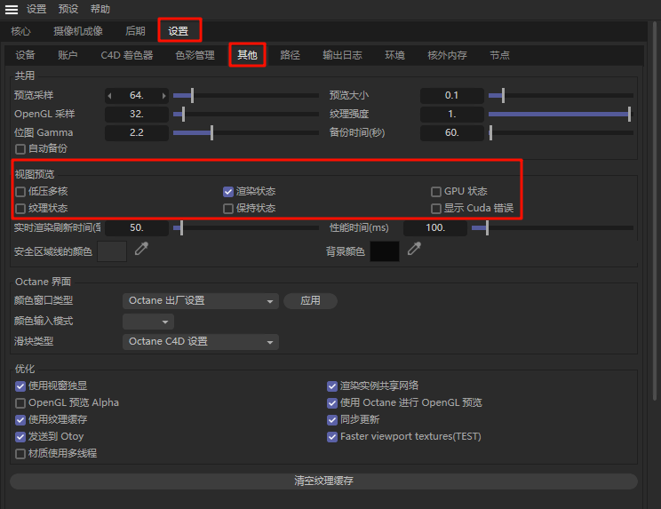Open the hamburger menu icon
The width and height of the screenshot is (661, 509).
[x=12, y=9]
